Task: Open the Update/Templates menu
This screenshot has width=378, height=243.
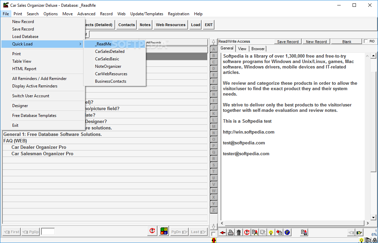Action: [x=147, y=14]
